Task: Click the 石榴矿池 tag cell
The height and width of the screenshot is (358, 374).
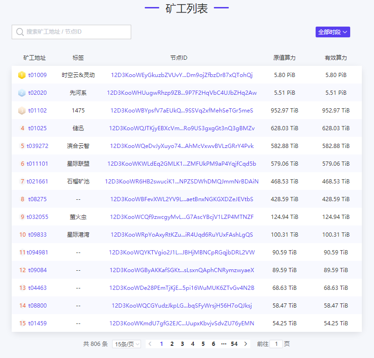Action: click(x=78, y=181)
